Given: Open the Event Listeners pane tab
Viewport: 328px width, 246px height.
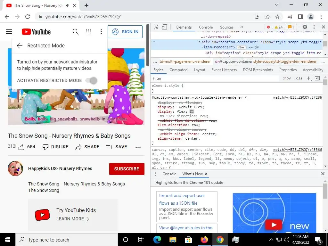Looking at the screenshot, I should [x=224, y=70].
